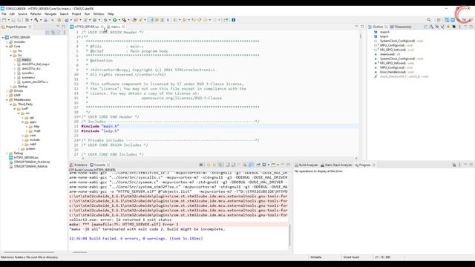Click the Debug bug toolbar icon
475x267 pixels.
tap(105, 20)
